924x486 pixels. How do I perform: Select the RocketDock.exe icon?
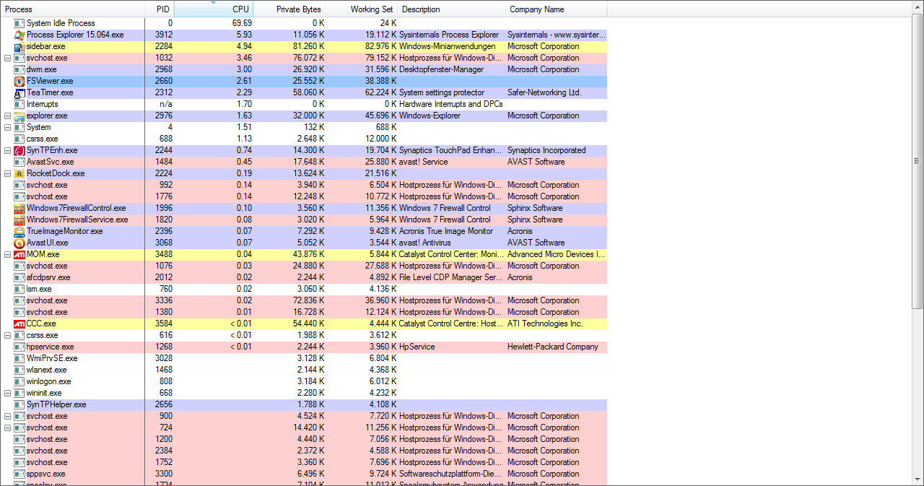pyautogui.click(x=19, y=173)
